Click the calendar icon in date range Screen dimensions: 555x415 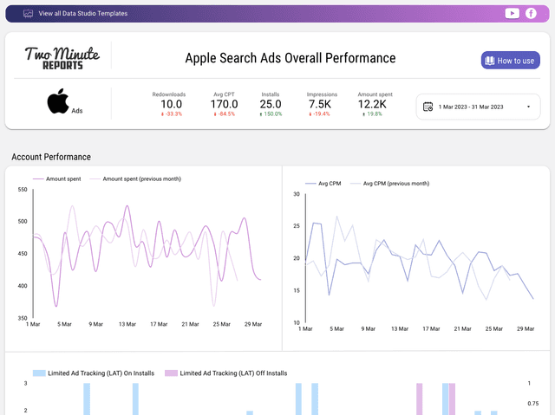point(428,107)
